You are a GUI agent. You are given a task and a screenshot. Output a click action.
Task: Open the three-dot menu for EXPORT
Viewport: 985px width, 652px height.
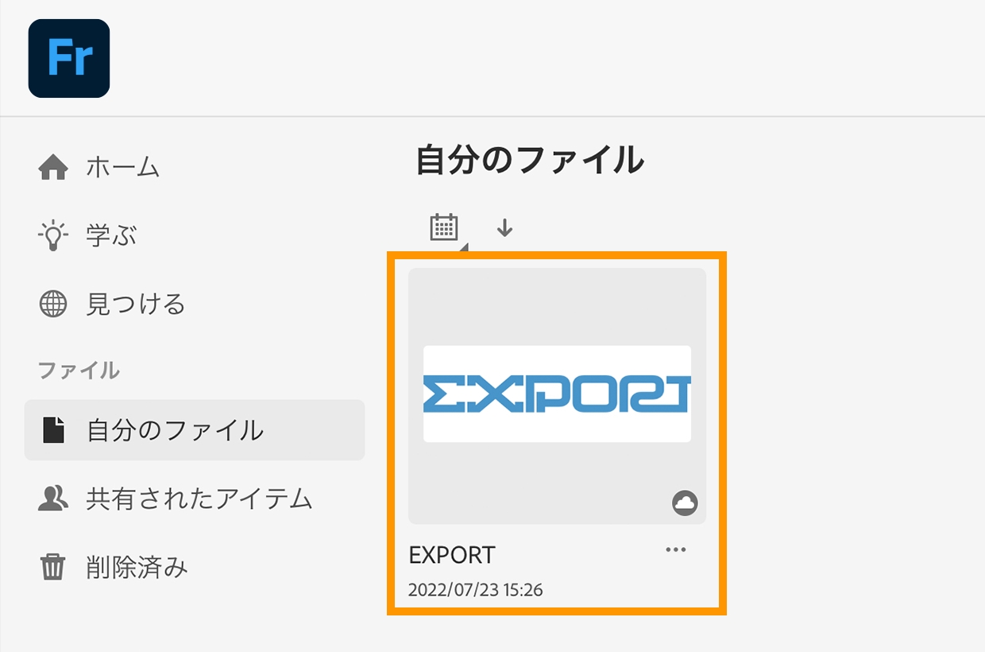point(676,549)
